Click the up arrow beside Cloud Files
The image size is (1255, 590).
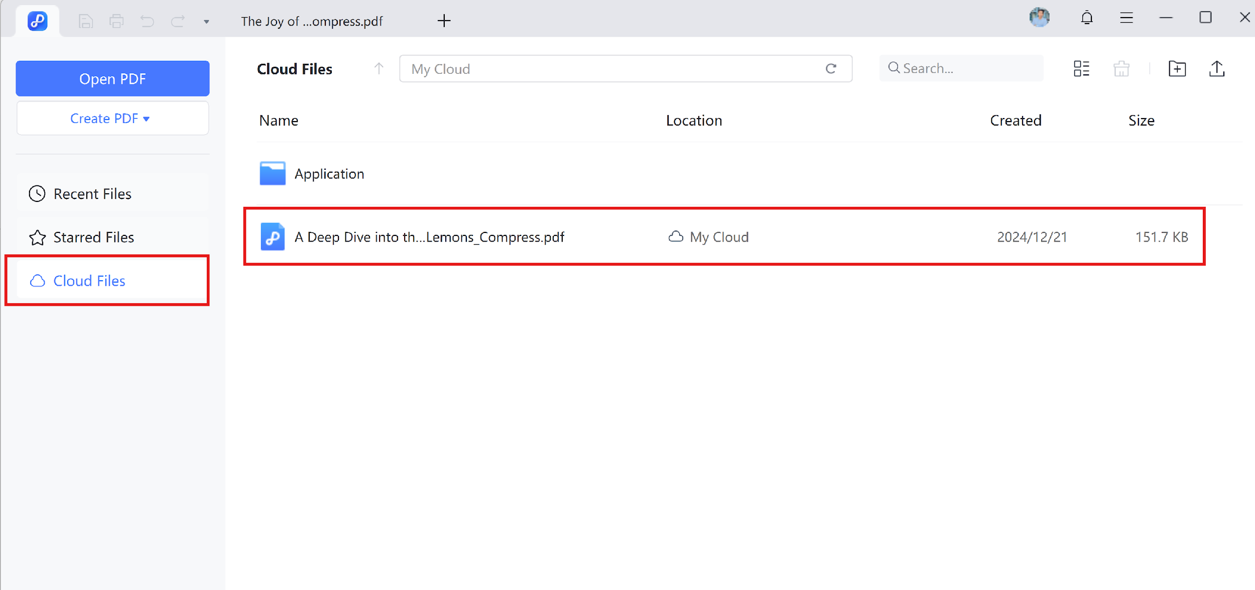tap(379, 68)
